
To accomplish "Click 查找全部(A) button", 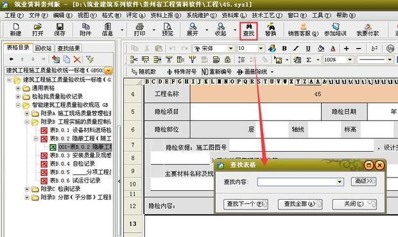I will click(x=300, y=204).
